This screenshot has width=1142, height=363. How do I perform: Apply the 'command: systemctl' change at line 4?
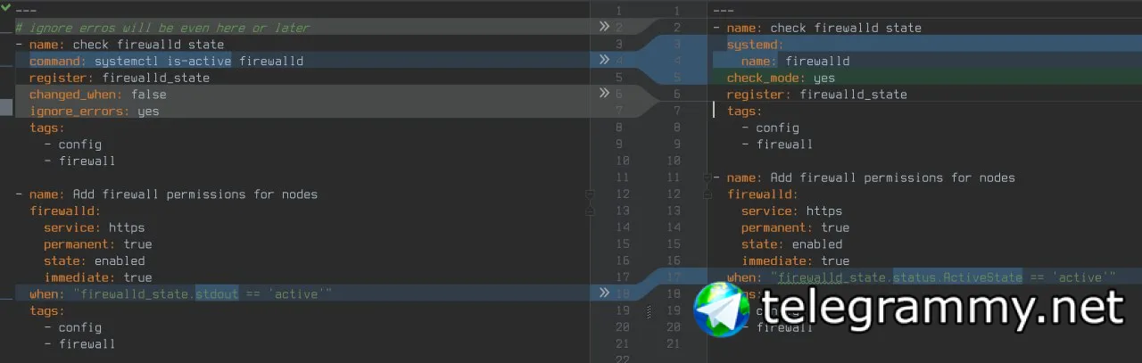pyautogui.click(x=604, y=61)
